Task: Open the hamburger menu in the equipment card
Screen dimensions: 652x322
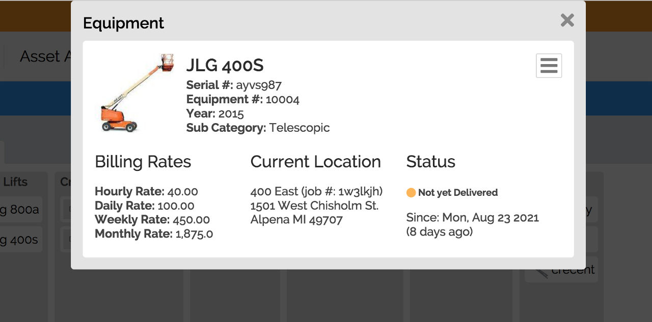Action: pyautogui.click(x=549, y=66)
